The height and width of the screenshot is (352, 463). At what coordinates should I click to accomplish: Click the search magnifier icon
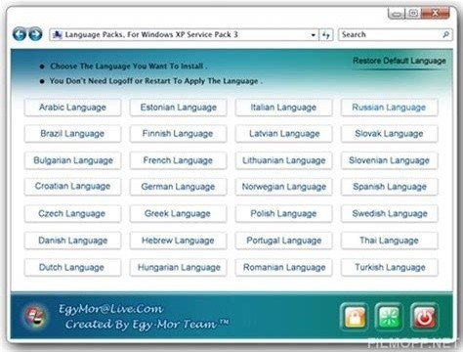point(446,34)
